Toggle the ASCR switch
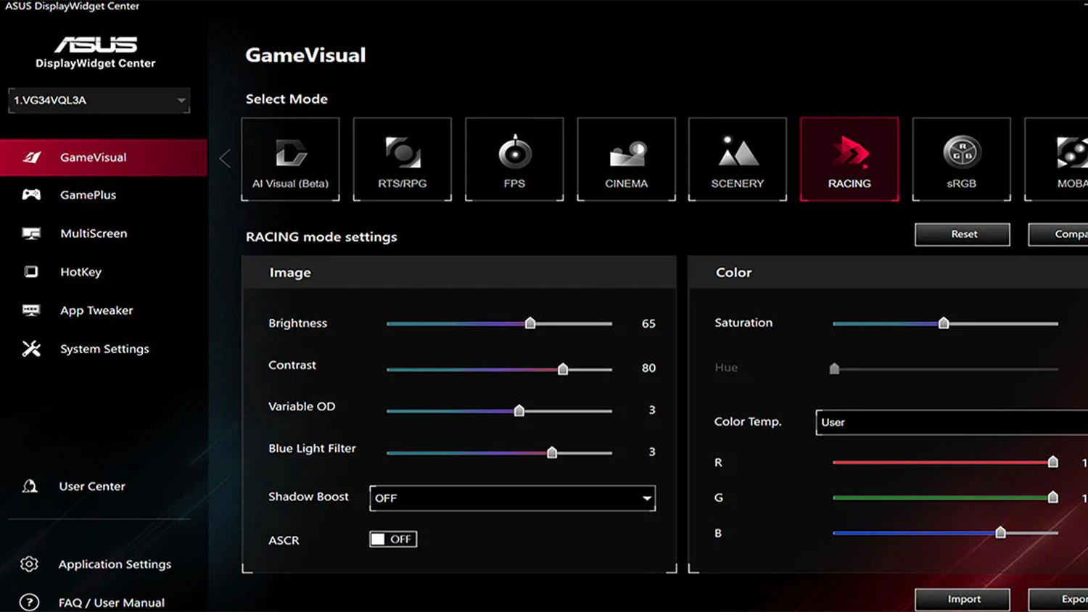 393,539
